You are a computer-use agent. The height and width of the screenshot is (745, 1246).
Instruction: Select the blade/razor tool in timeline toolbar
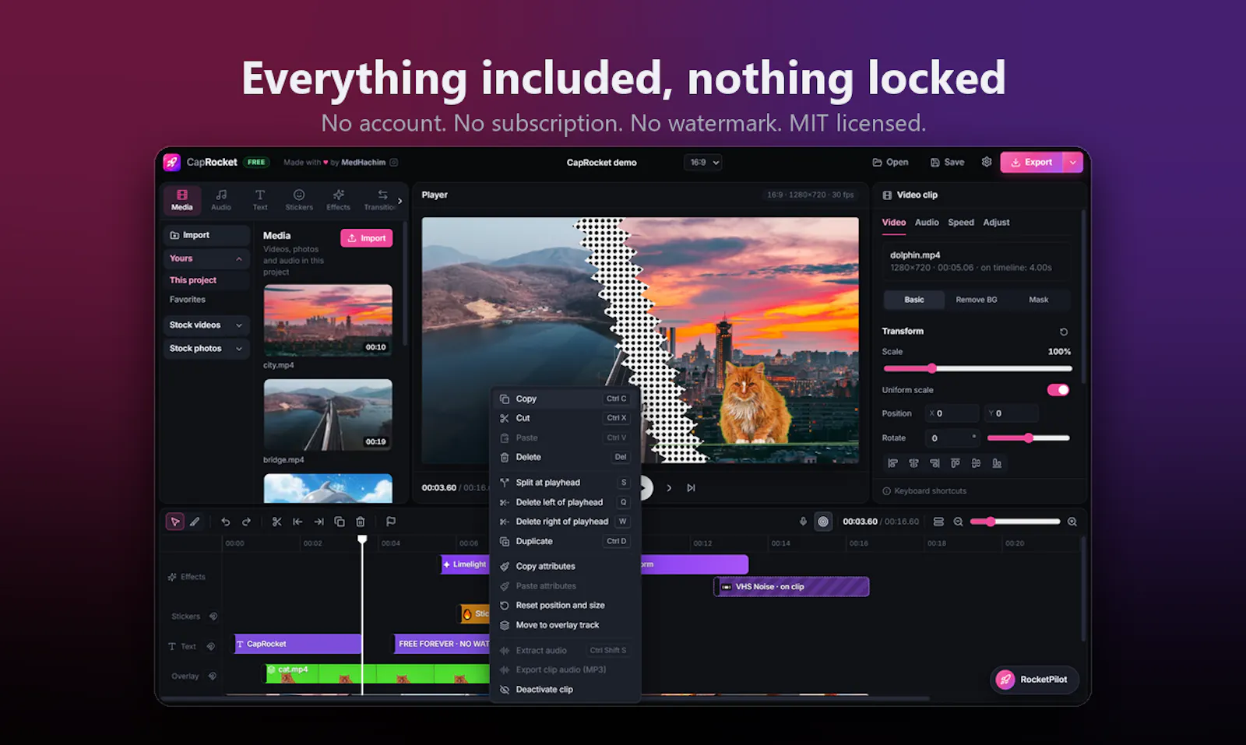coord(195,522)
